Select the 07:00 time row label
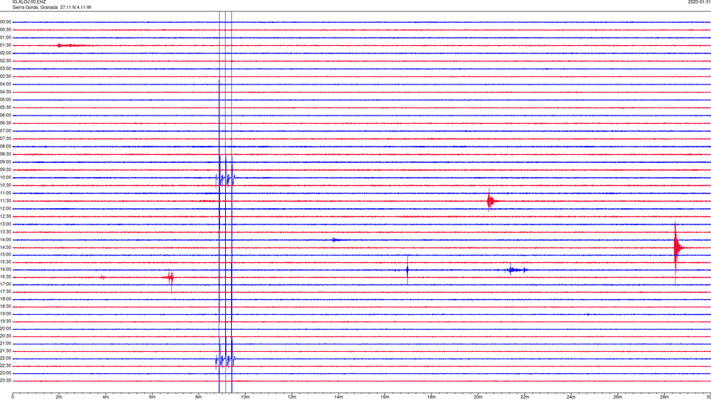Viewport: 711px width, 400px height. click(5, 131)
